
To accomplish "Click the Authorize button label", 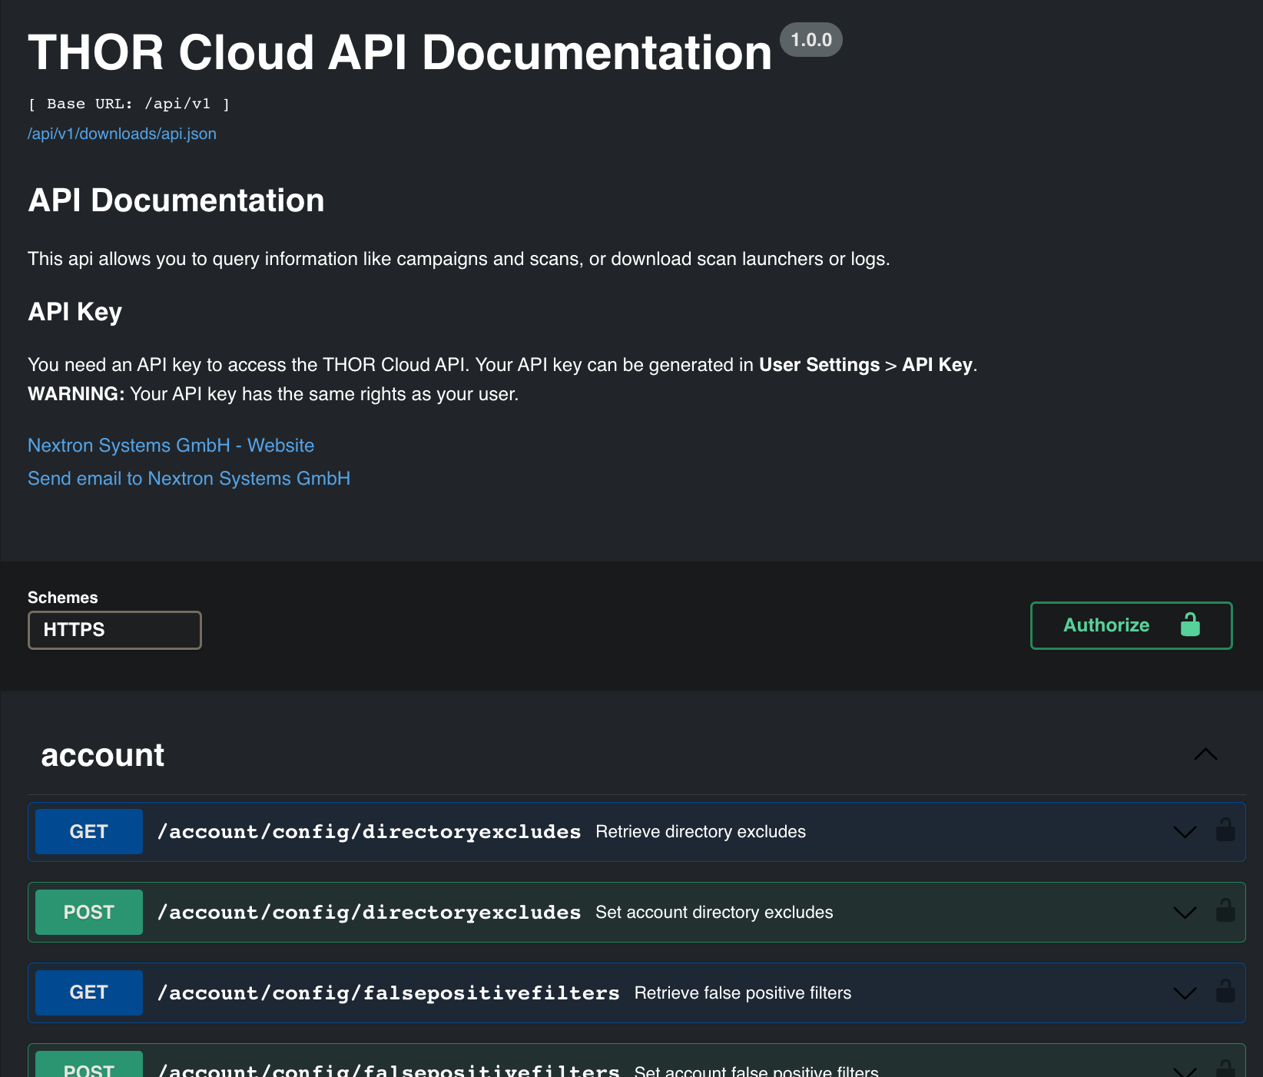I will 1106,625.
